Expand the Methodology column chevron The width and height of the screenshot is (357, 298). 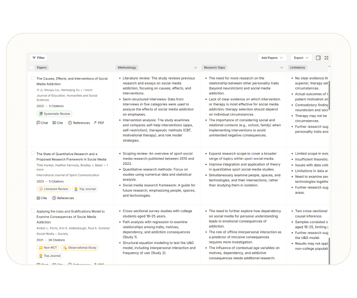point(195,68)
